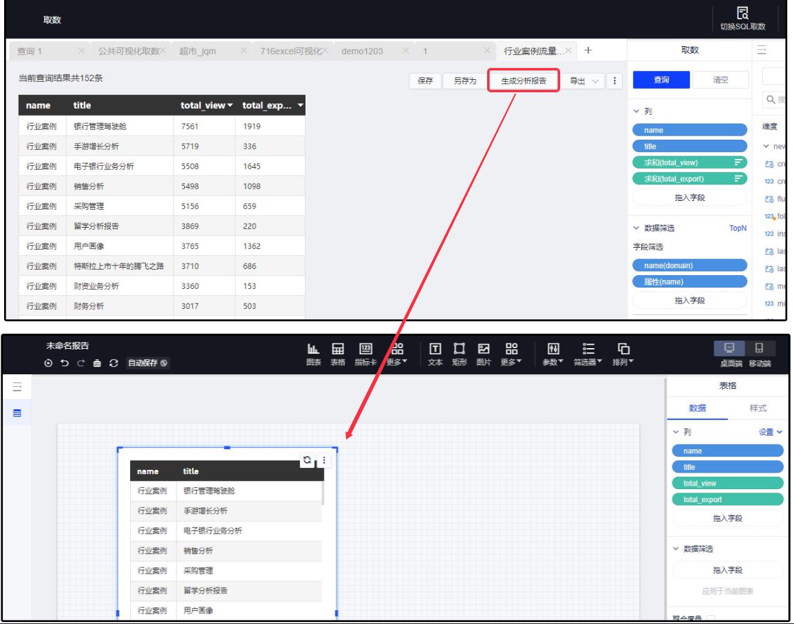The width and height of the screenshot is (794, 624).
Task: Insert a 矩形 rectangle shape
Action: [x=460, y=349]
